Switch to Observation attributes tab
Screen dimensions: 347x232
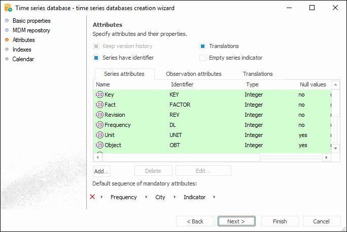pos(193,74)
